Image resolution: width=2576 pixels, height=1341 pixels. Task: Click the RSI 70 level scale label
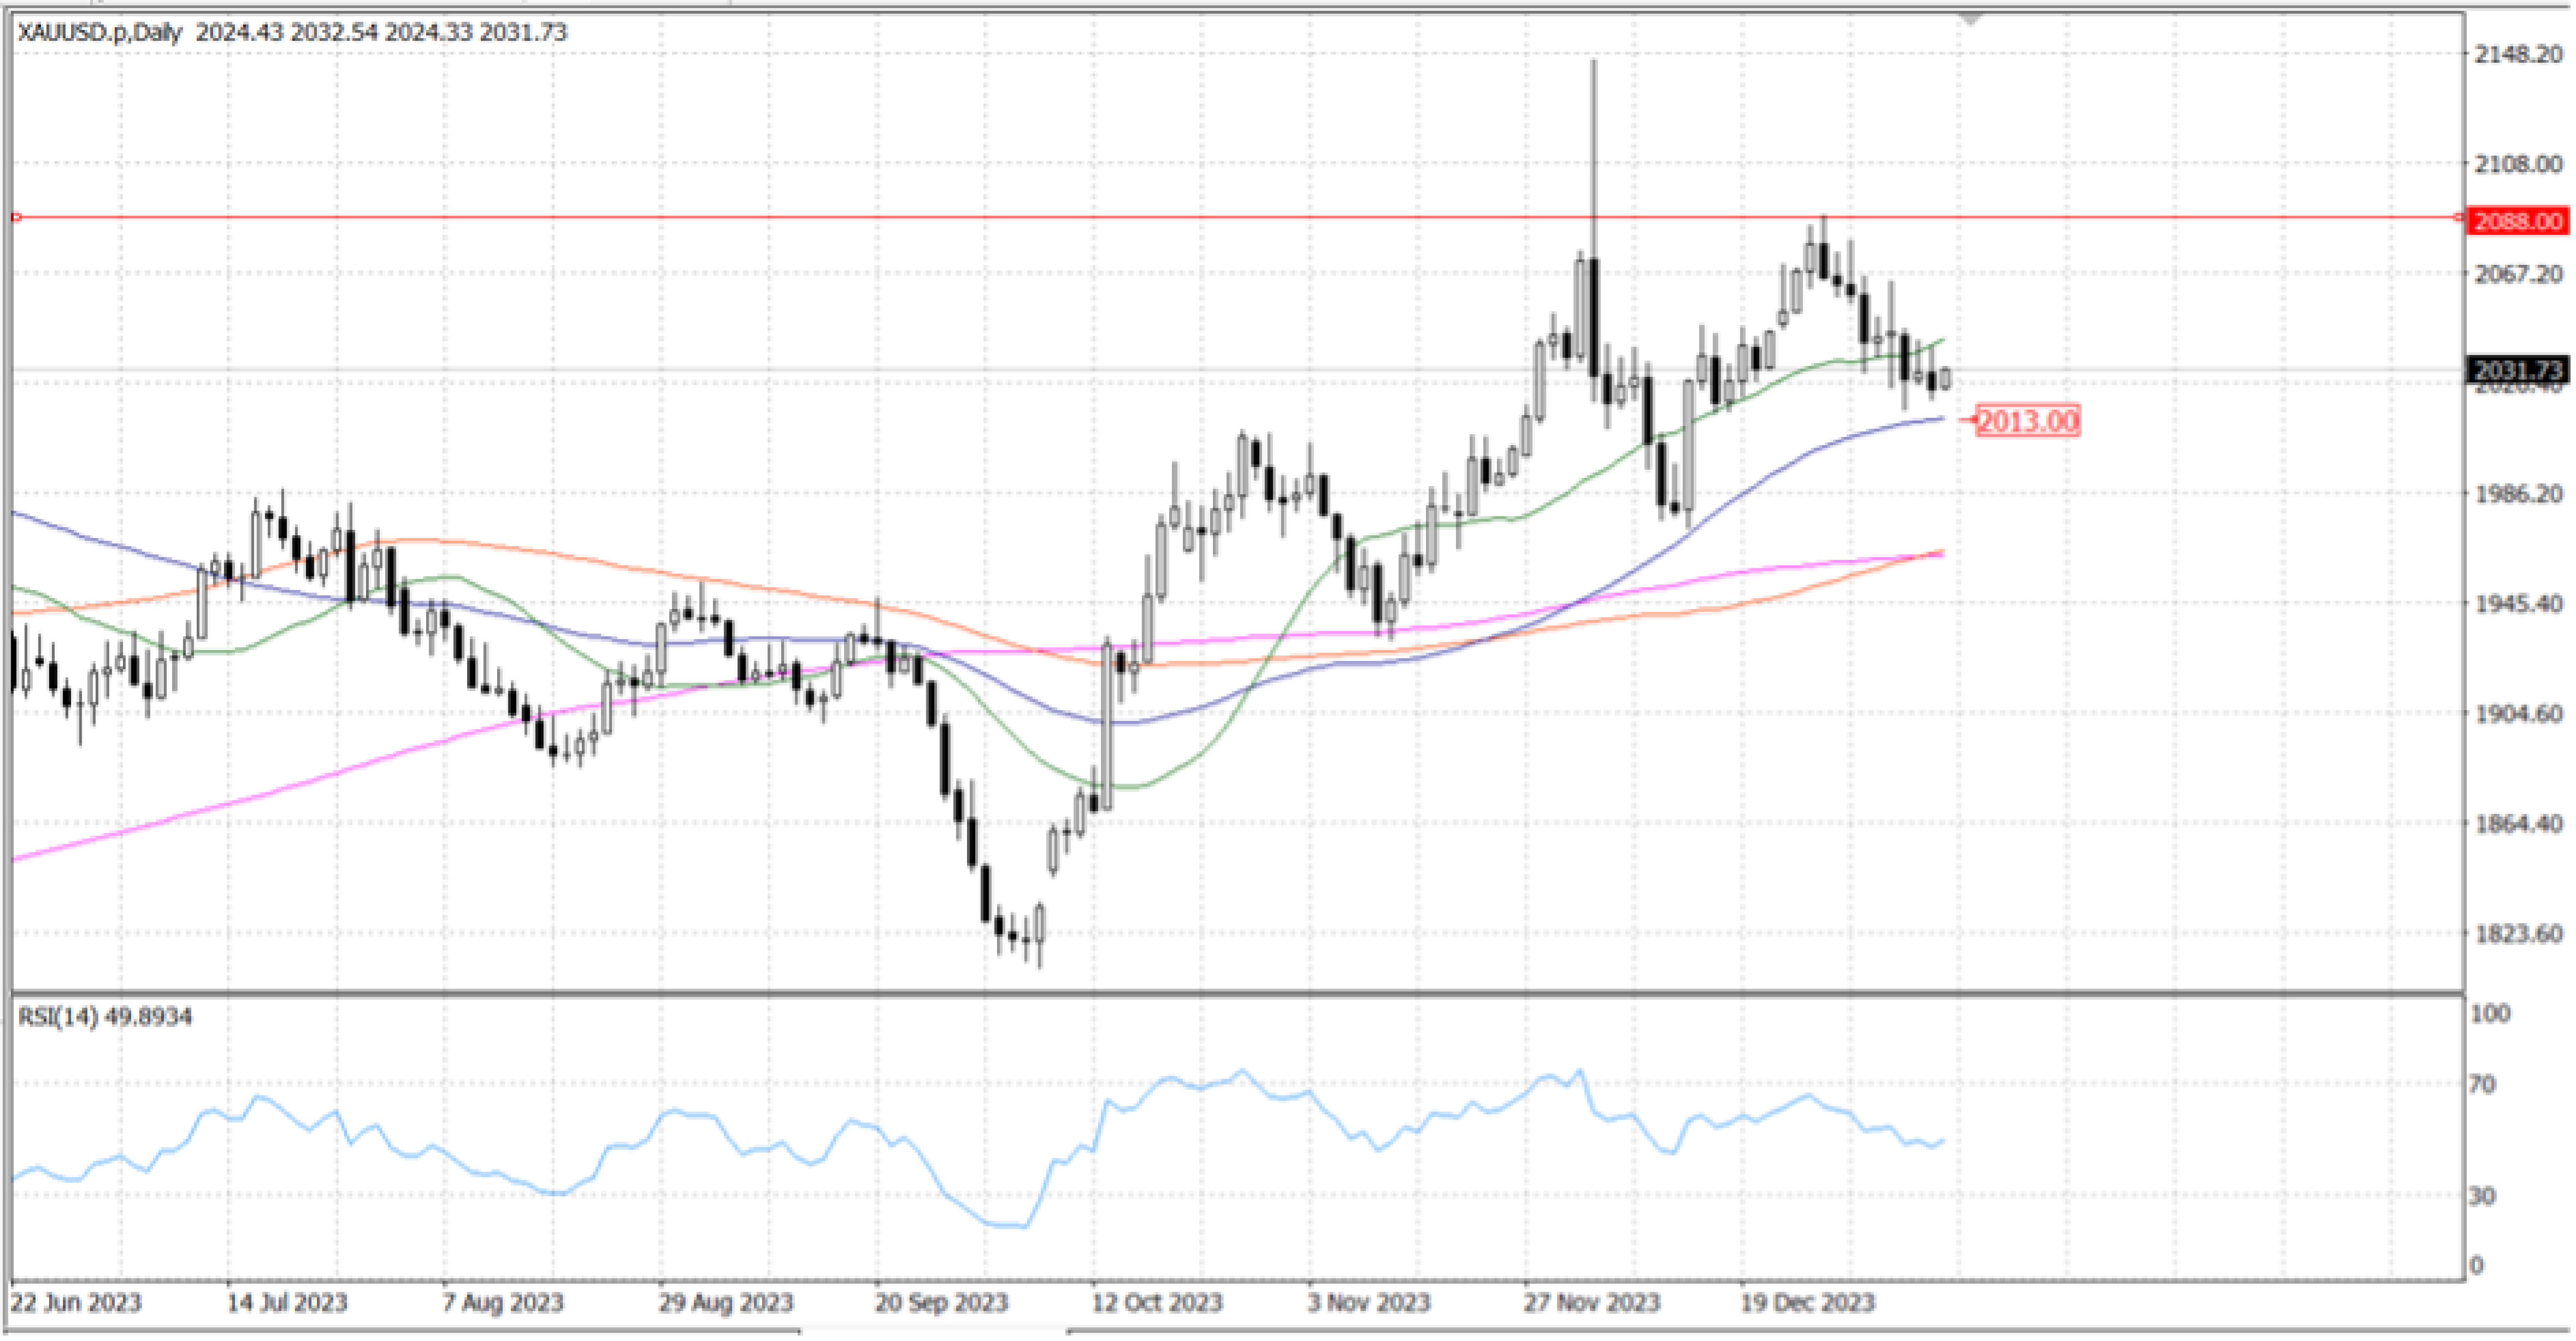pyautogui.click(x=2483, y=1084)
